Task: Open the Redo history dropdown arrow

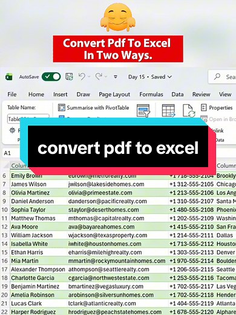Action: point(106,77)
